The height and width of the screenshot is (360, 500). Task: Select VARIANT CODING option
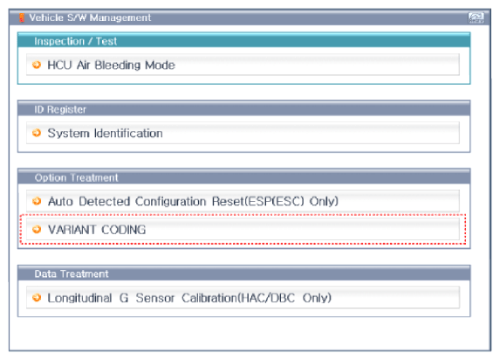(243, 229)
